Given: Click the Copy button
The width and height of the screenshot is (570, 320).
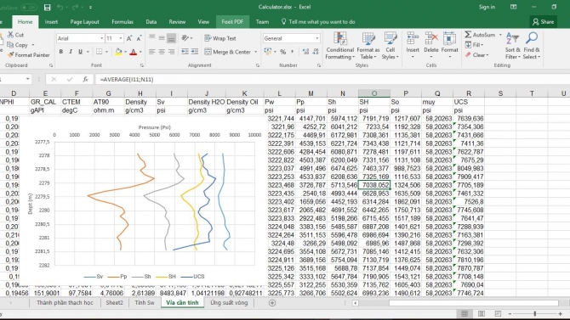Looking at the screenshot, I should 18,45.
